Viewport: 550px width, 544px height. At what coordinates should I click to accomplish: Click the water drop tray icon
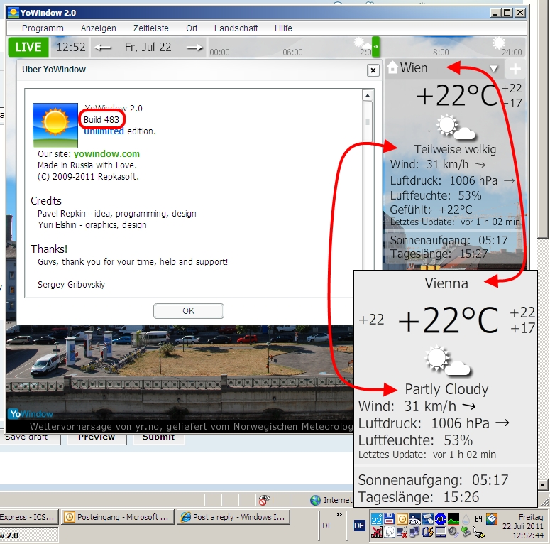[466, 519]
